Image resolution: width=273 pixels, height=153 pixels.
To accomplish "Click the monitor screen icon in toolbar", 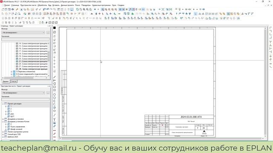I will point(72,9).
